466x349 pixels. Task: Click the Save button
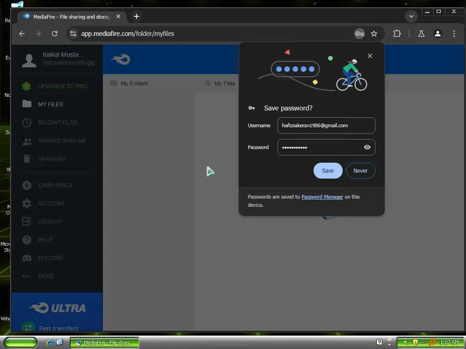tap(328, 171)
